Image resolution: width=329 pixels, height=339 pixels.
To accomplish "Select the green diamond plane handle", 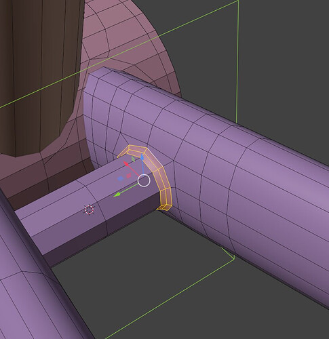I will 134,159.
